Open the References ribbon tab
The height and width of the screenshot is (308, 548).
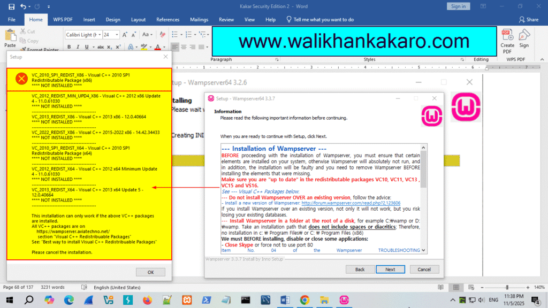pyautogui.click(x=168, y=20)
